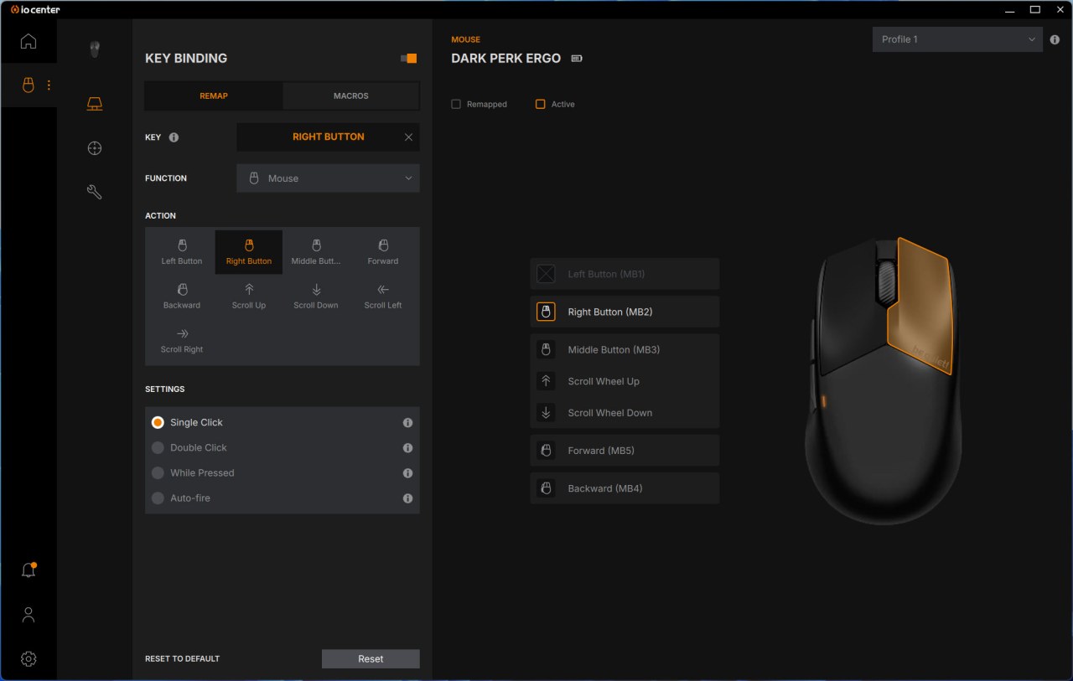
Task: Open the three-dot menu beside mouse icon
Action: [x=49, y=85]
